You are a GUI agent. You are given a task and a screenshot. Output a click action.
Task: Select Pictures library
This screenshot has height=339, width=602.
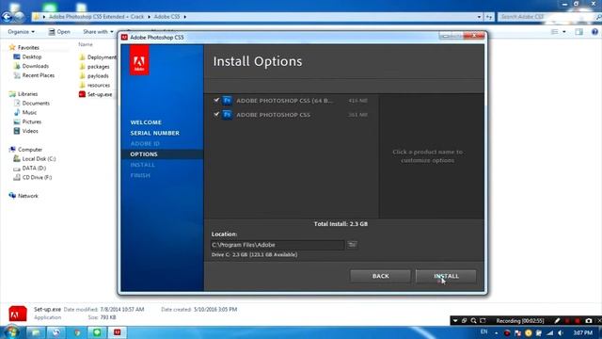pos(27,121)
